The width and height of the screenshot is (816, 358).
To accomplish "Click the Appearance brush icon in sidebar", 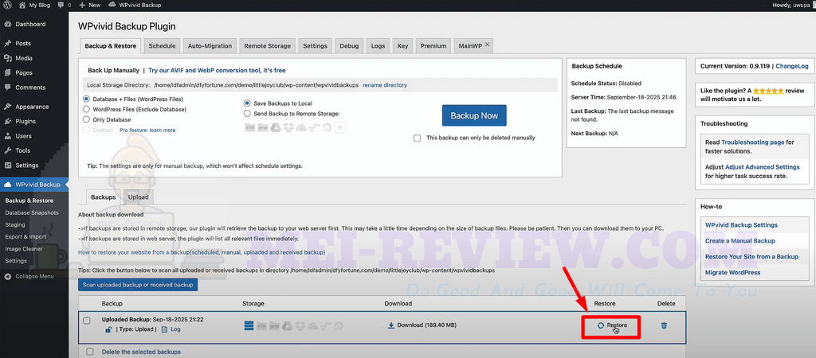I will [x=7, y=107].
